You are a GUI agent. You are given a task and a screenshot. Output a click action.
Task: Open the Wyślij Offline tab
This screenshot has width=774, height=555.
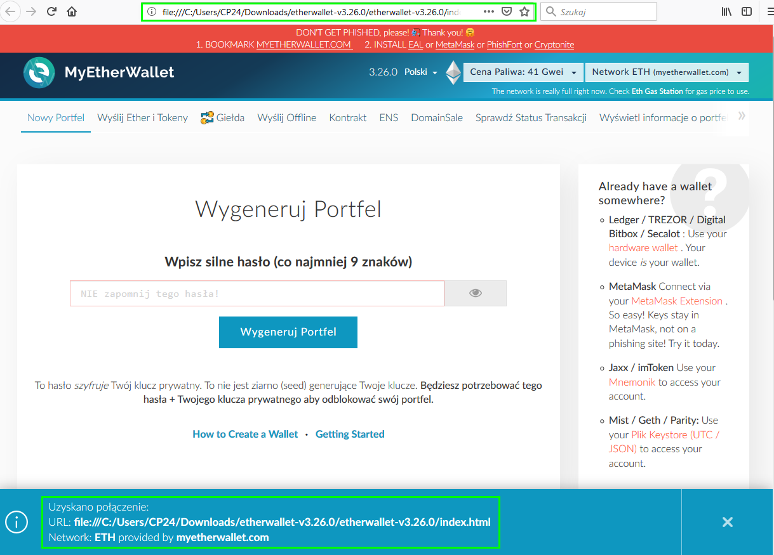coord(287,118)
